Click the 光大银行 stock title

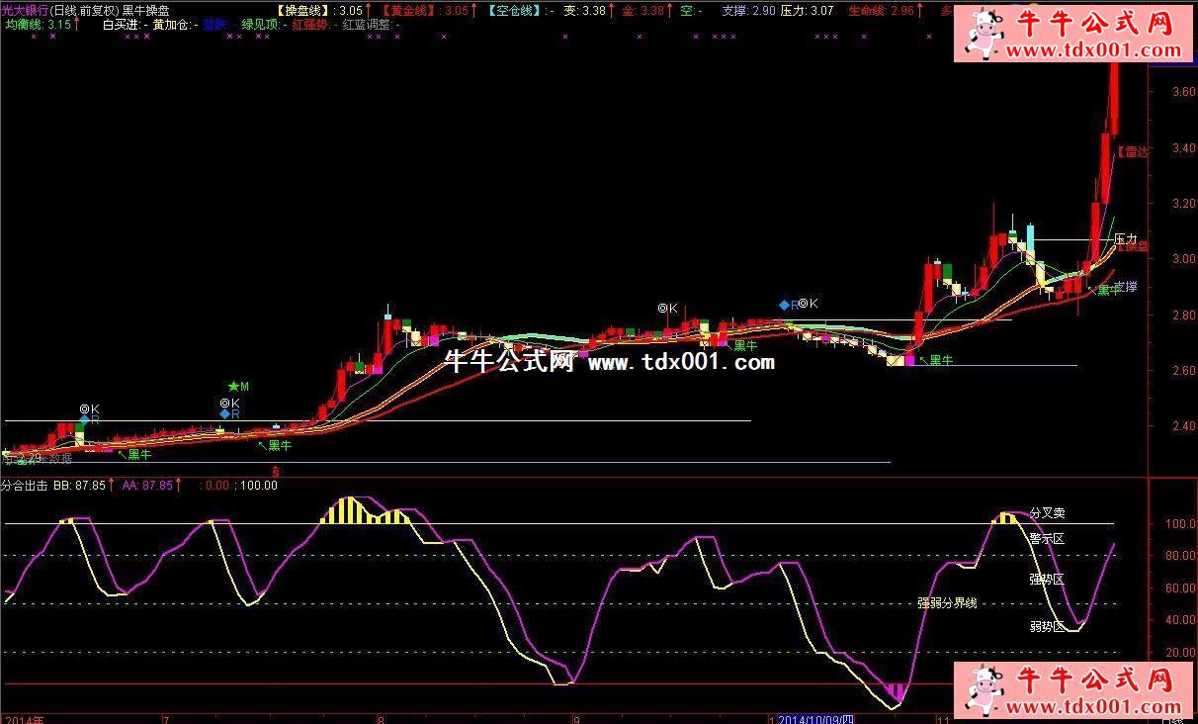coord(25,10)
